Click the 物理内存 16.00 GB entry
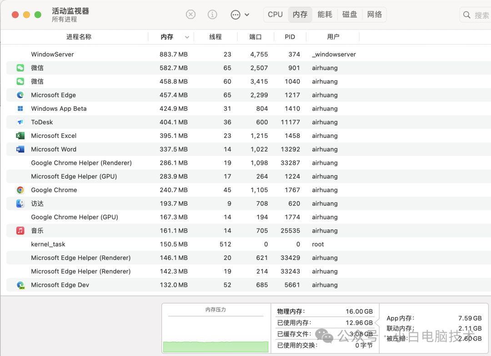This screenshot has width=491, height=356. tap(325, 311)
